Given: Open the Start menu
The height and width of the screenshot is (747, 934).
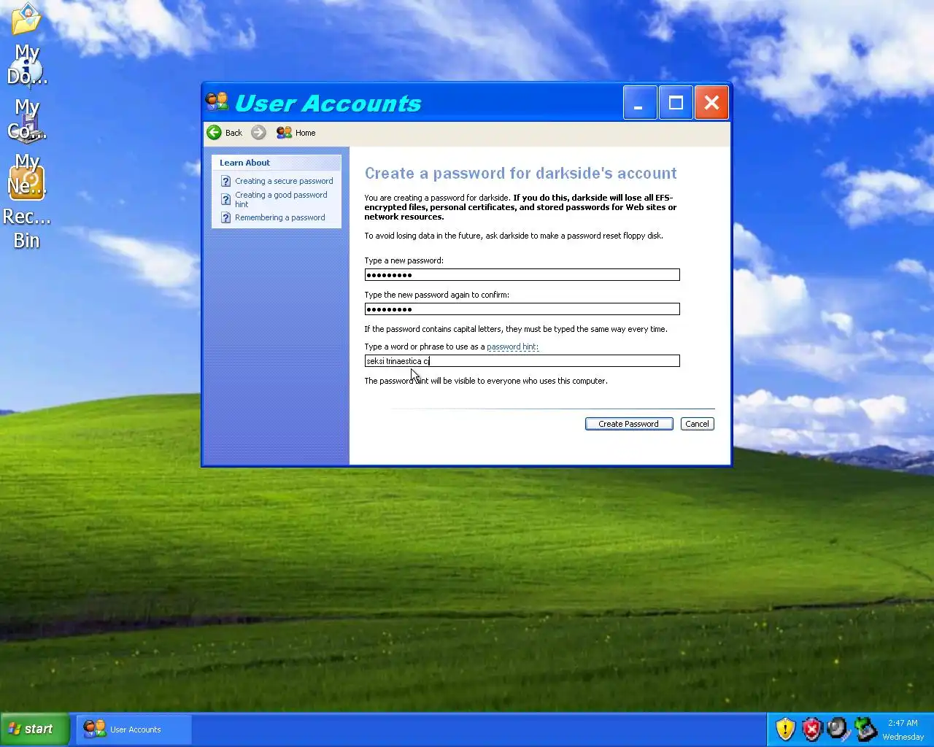Looking at the screenshot, I should [x=35, y=729].
